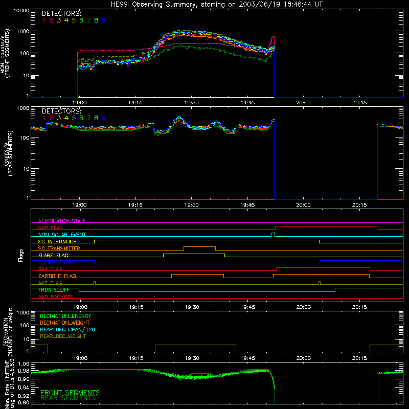Screen dimensions: 409x409
Task: Click the 'FRONT SEGMENTS' livetime legend label
Action: [70, 393]
